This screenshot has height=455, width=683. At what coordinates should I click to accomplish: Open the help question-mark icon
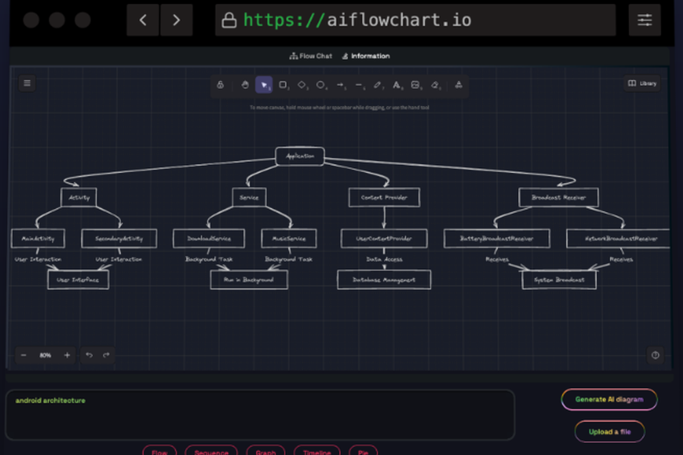655,355
